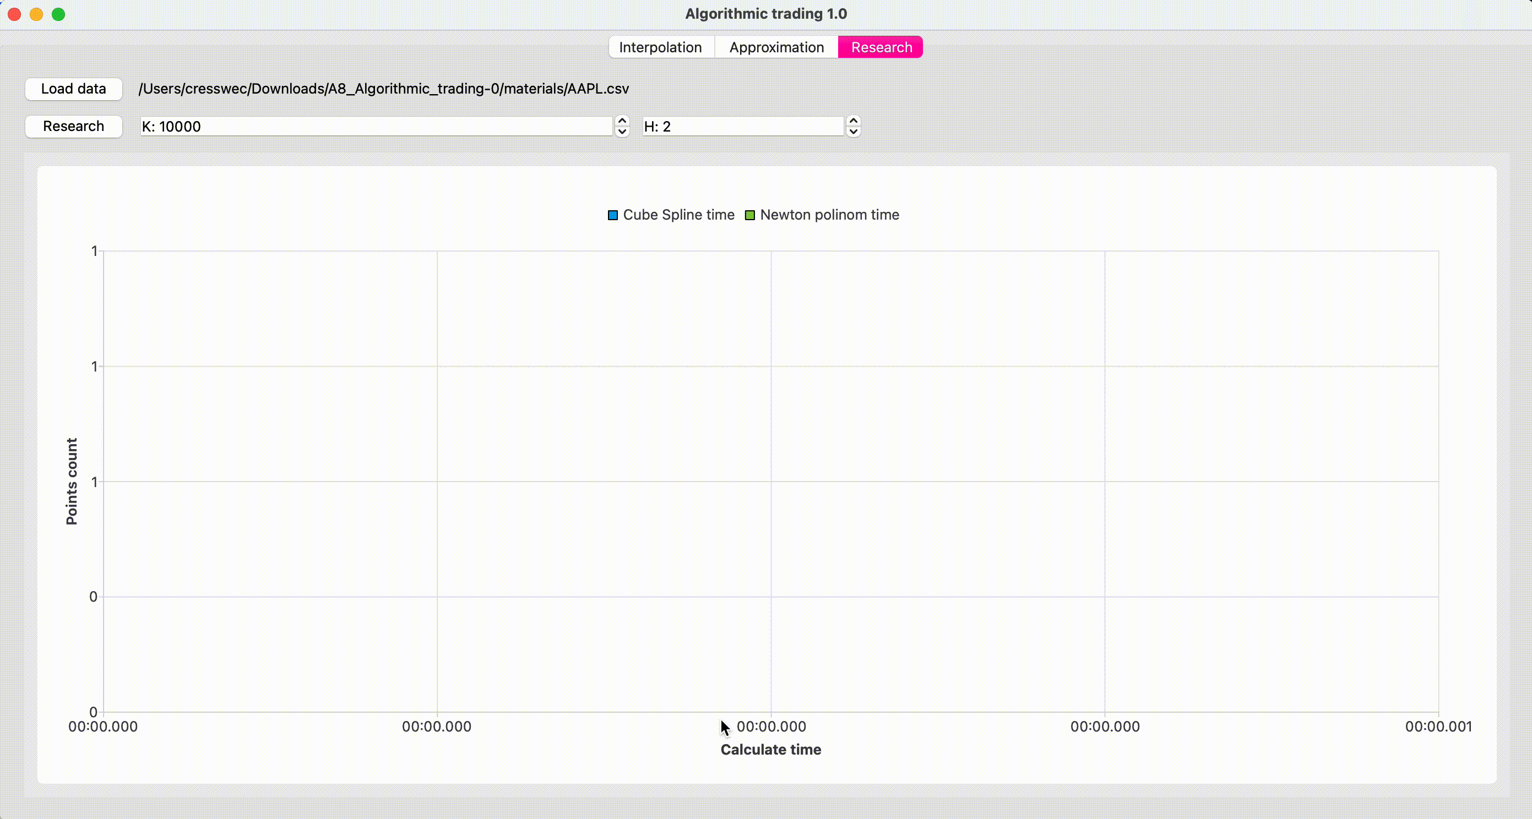Screen dimensions: 1532x819
Task: Click blue Cube Spline legend marker
Action: click(612, 215)
